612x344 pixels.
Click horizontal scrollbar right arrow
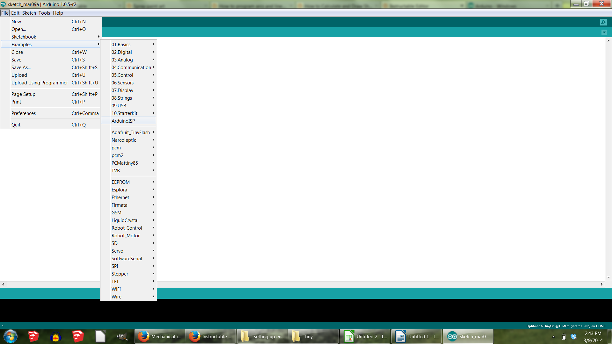tap(602, 284)
